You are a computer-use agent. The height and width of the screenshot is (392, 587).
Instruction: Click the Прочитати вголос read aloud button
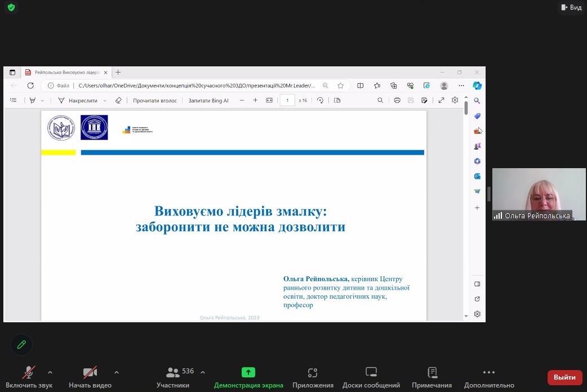point(154,101)
